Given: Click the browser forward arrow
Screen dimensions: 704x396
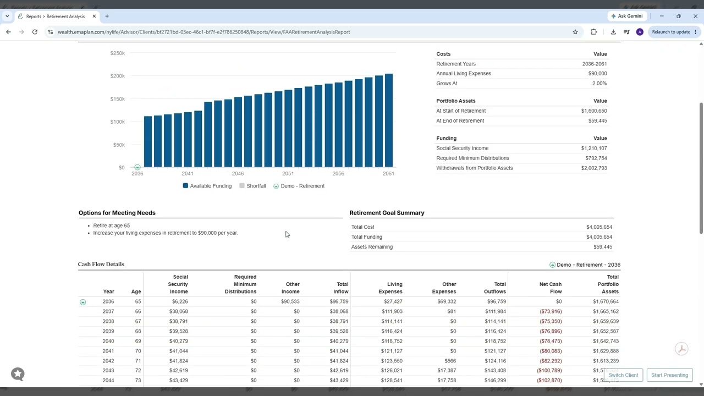Looking at the screenshot, I should (21, 32).
